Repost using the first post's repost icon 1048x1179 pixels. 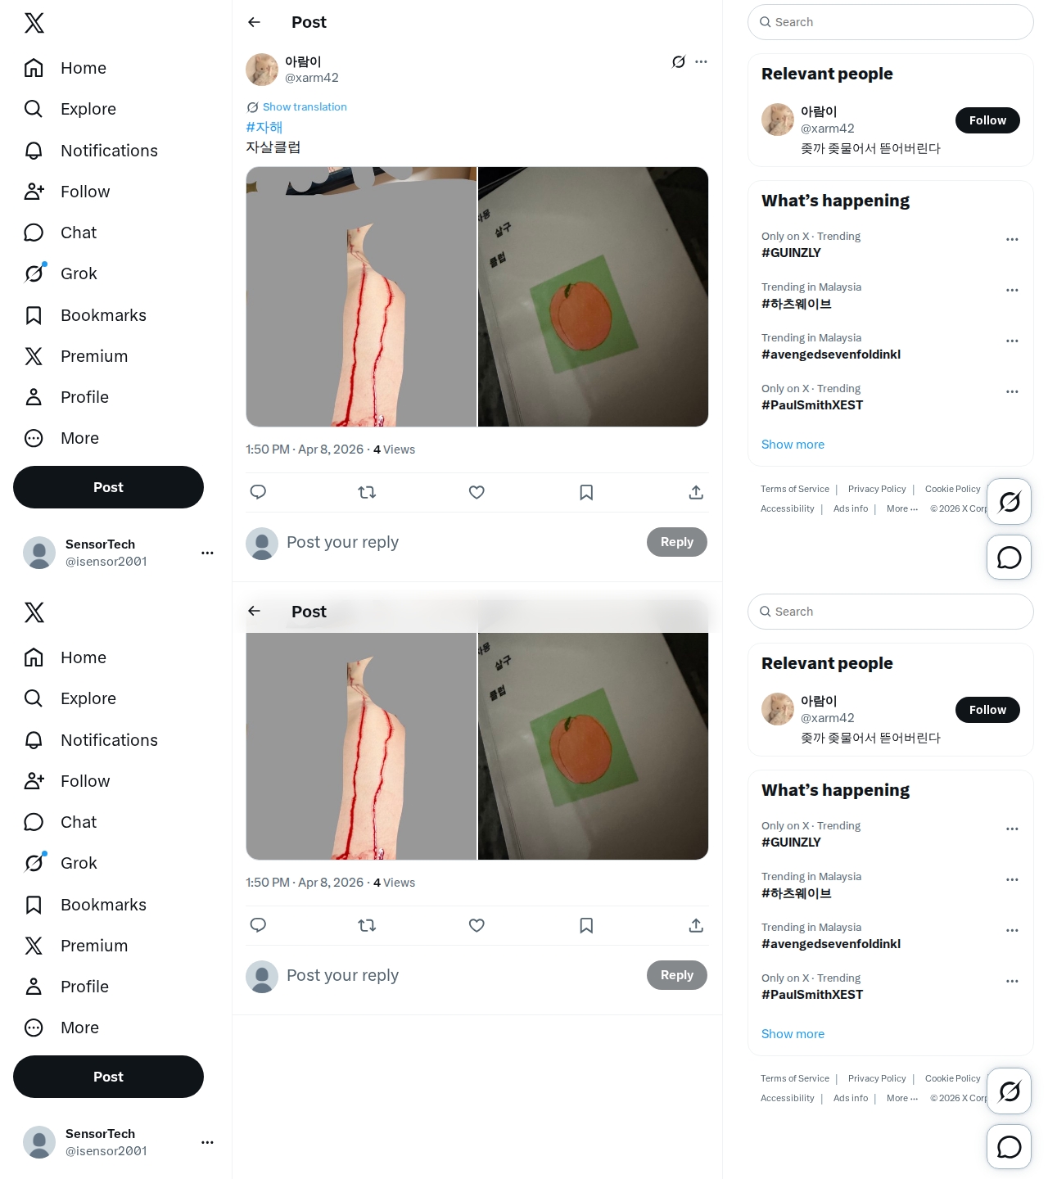click(x=367, y=492)
